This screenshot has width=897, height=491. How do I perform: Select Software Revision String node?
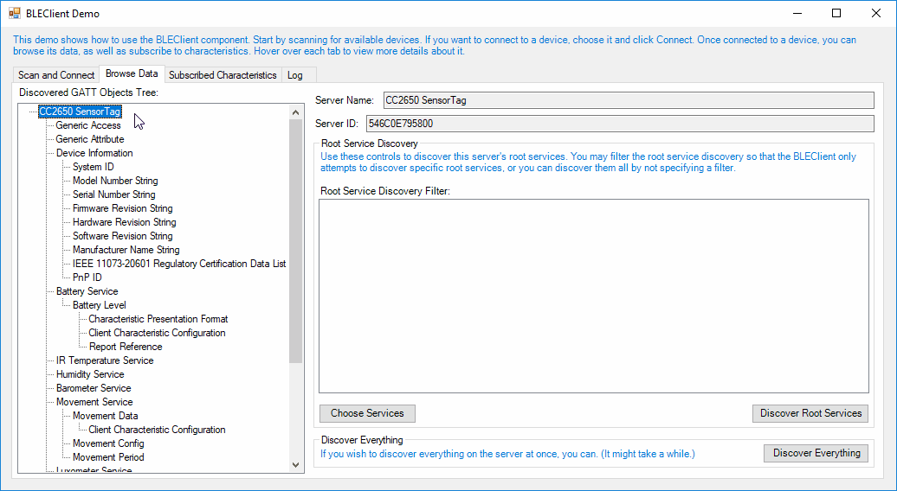(122, 236)
